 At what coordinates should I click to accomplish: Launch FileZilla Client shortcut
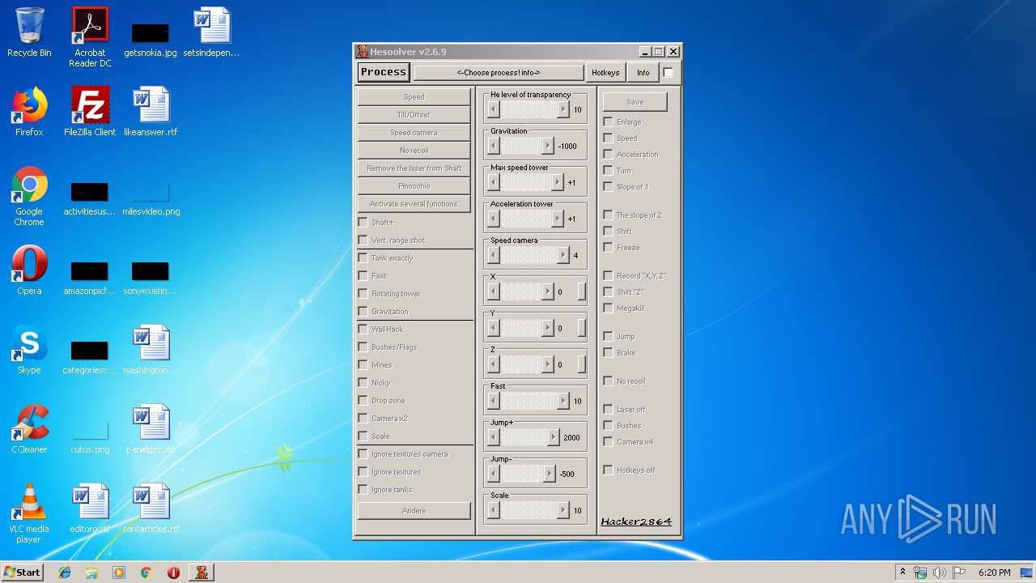point(90,112)
